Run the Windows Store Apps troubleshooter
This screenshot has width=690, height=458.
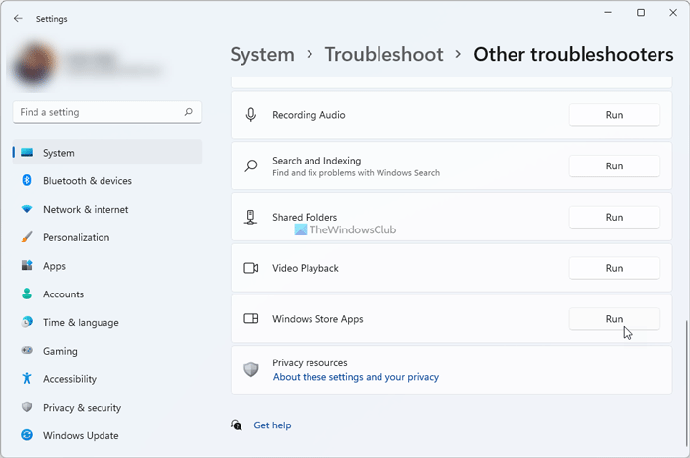(x=613, y=319)
